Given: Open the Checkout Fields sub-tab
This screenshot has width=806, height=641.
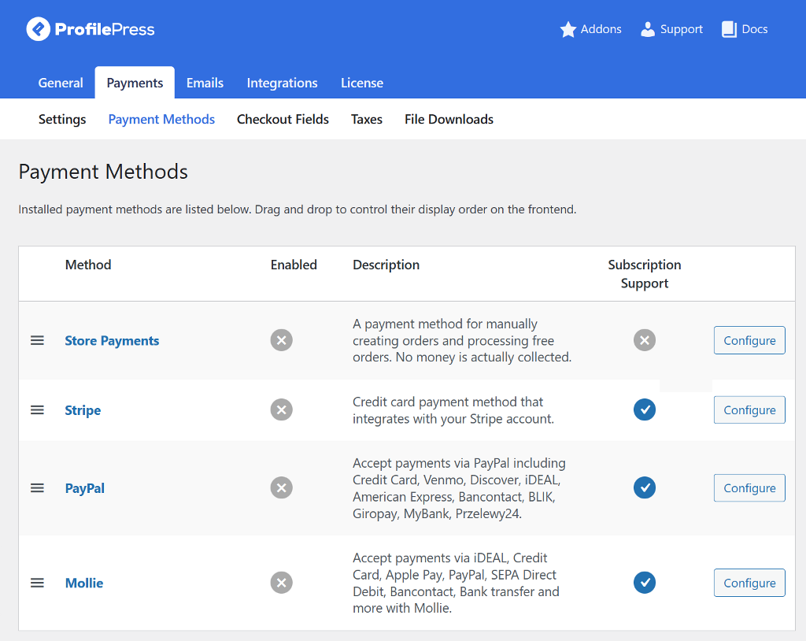Looking at the screenshot, I should [x=283, y=120].
